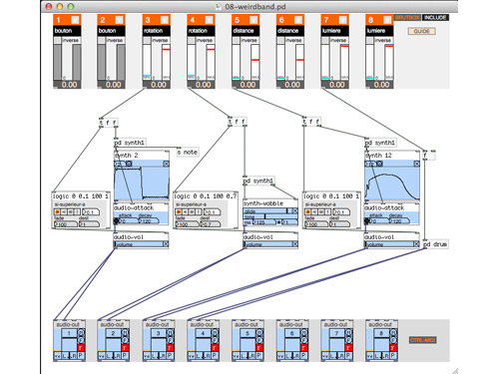
Task: Open the 'pd drum' subpatch object
Action: tap(435, 244)
